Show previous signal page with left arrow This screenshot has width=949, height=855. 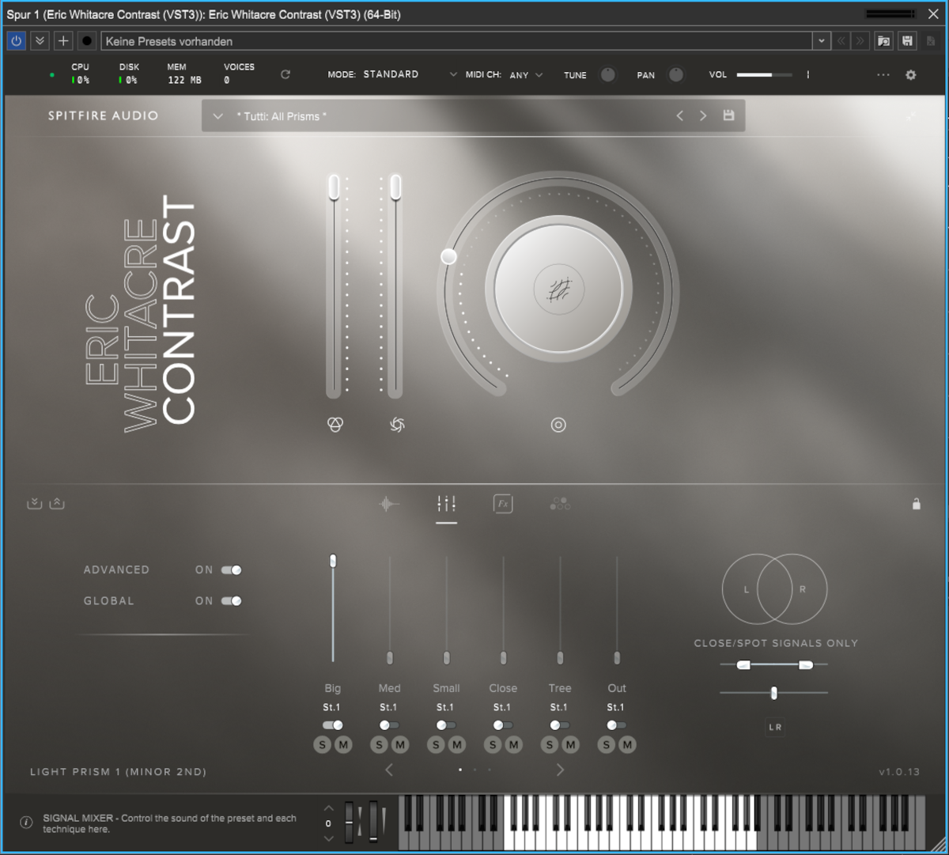[389, 770]
